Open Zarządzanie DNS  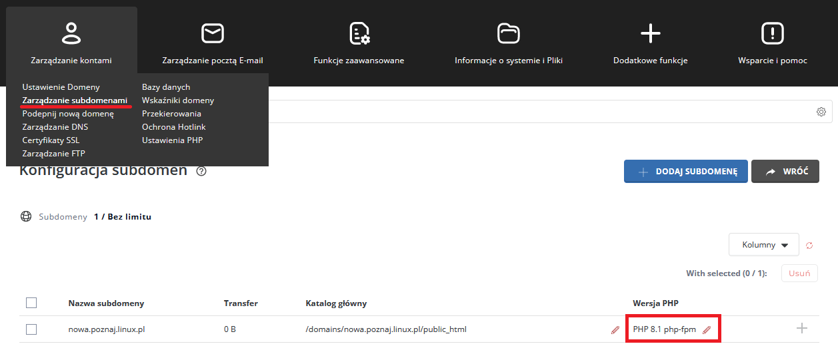click(x=55, y=126)
